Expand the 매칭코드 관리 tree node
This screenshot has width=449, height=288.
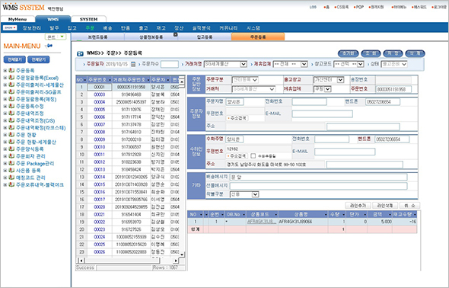tap(5, 178)
